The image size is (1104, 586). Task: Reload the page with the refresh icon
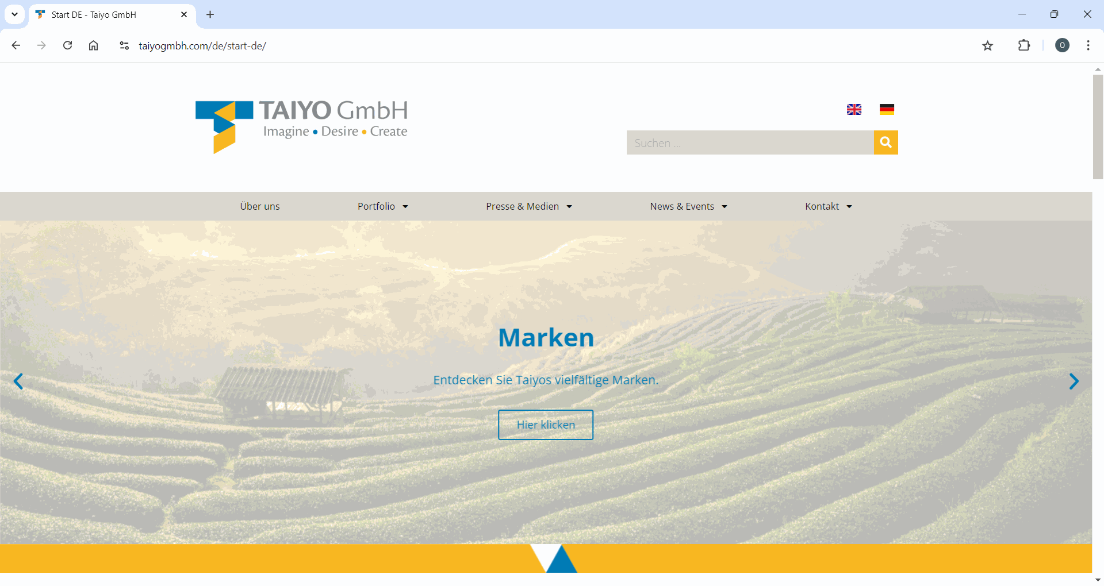[x=67, y=45]
